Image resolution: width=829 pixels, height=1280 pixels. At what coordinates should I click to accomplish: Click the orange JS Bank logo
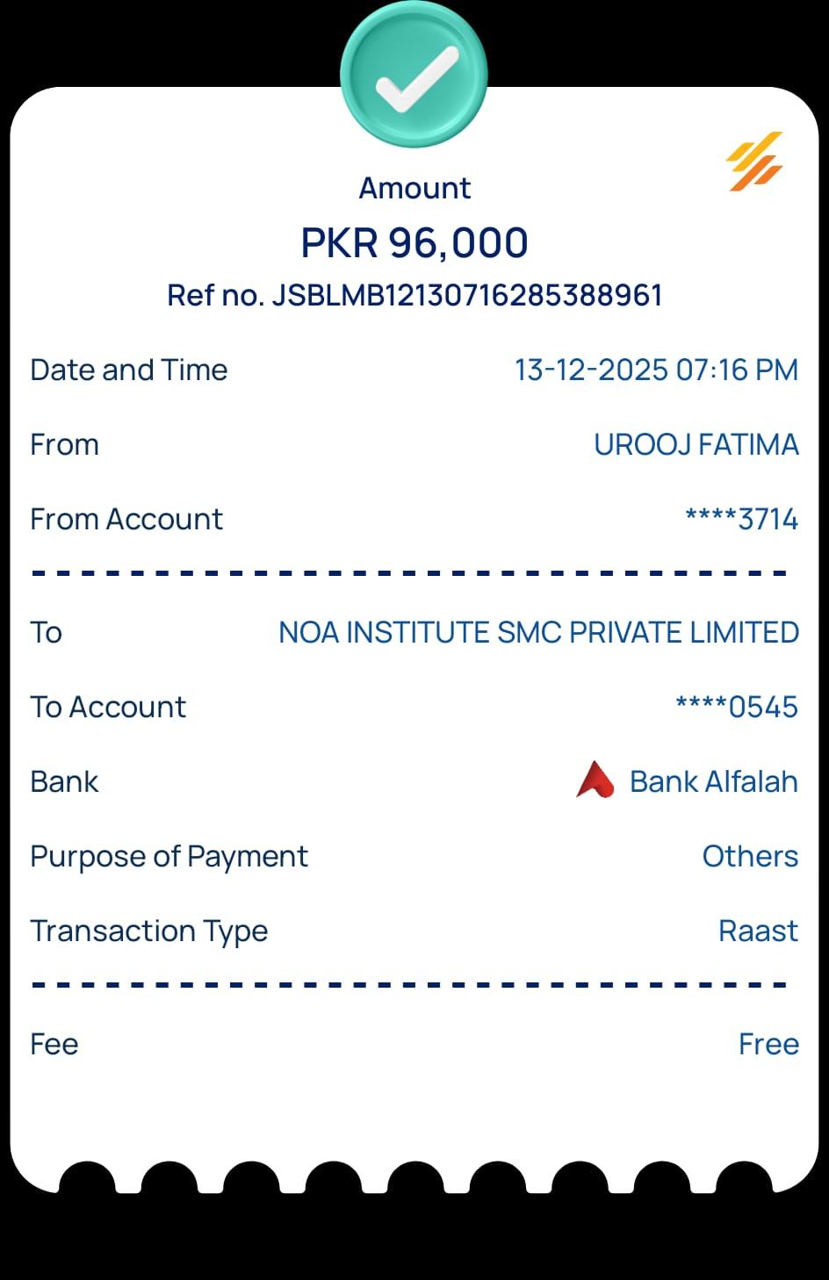(754, 162)
